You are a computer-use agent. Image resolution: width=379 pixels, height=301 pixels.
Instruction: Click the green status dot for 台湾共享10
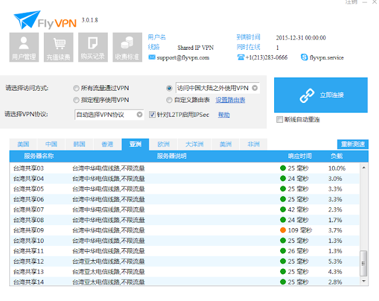pyautogui.click(x=283, y=241)
